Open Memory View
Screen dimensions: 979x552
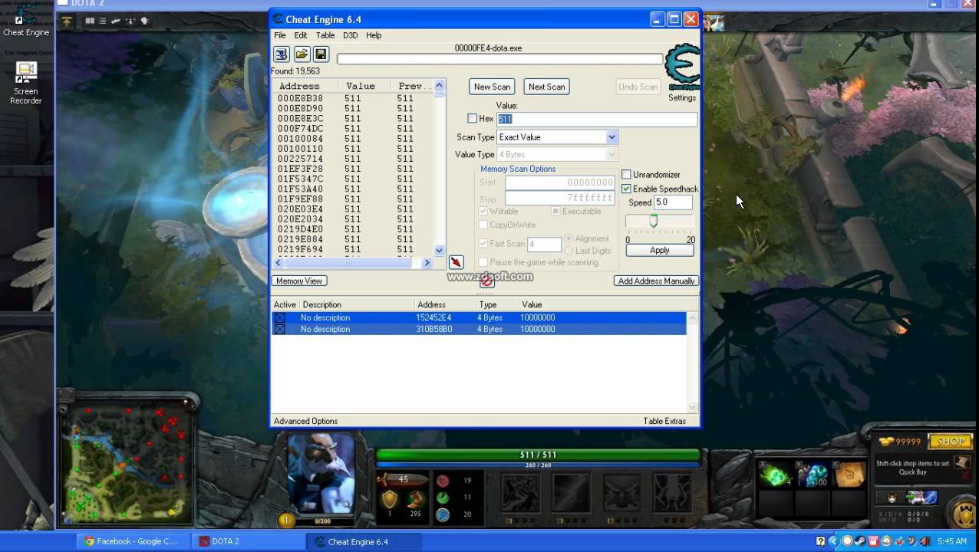299,281
